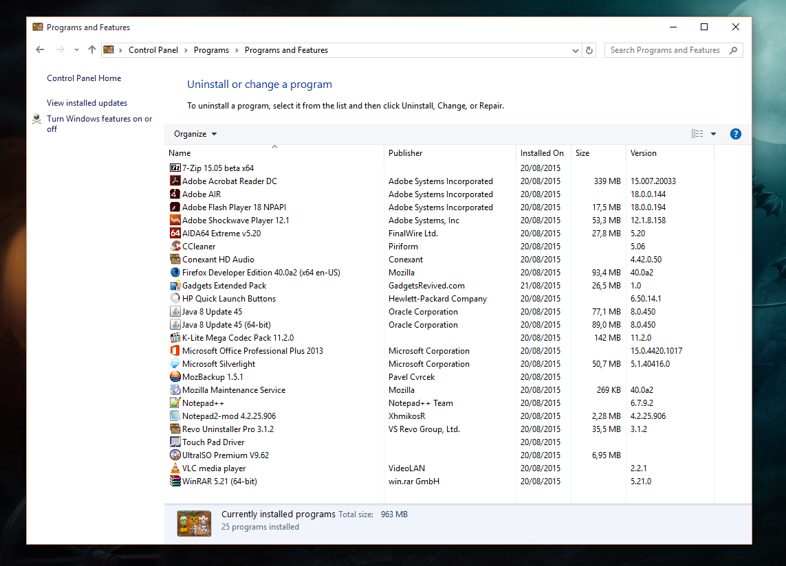
Task: Click the change view icon
Action: [x=697, y=134]
